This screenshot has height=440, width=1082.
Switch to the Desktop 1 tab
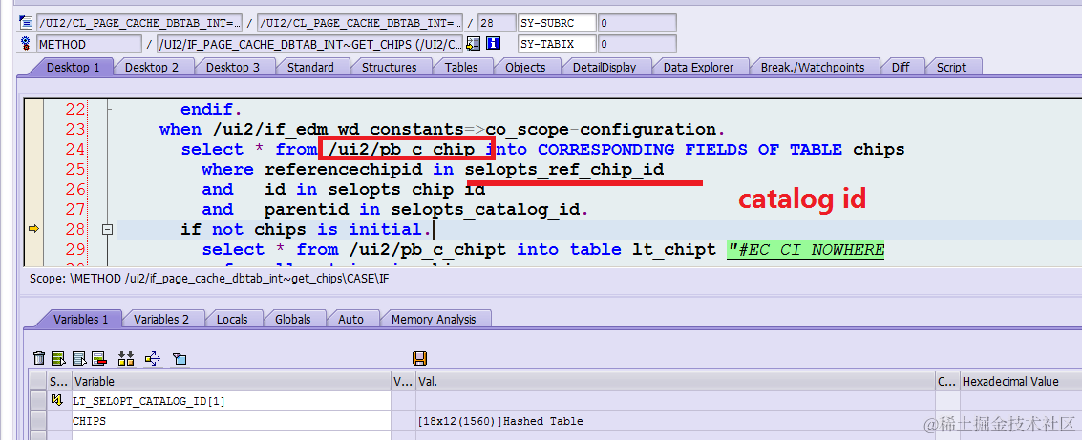coord(73,67)
